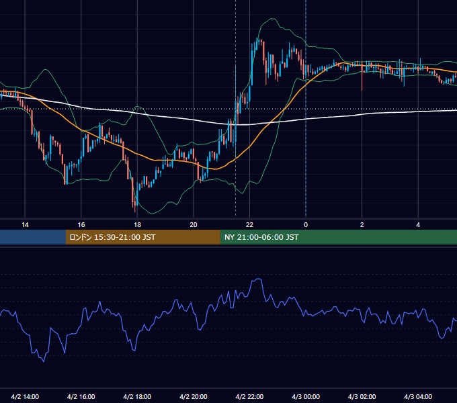Click the ロンドン 15:30-21:00 JST session bar

[142, 237]
